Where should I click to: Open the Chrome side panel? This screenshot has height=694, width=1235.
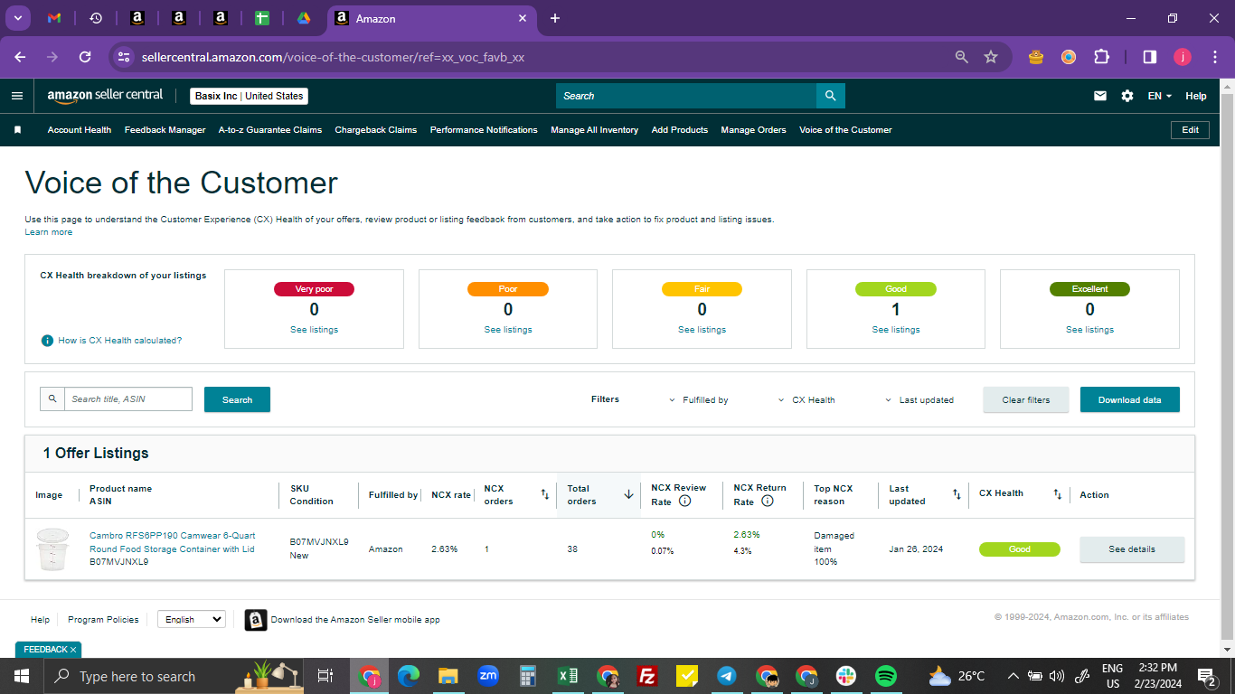coord(1150,57)
